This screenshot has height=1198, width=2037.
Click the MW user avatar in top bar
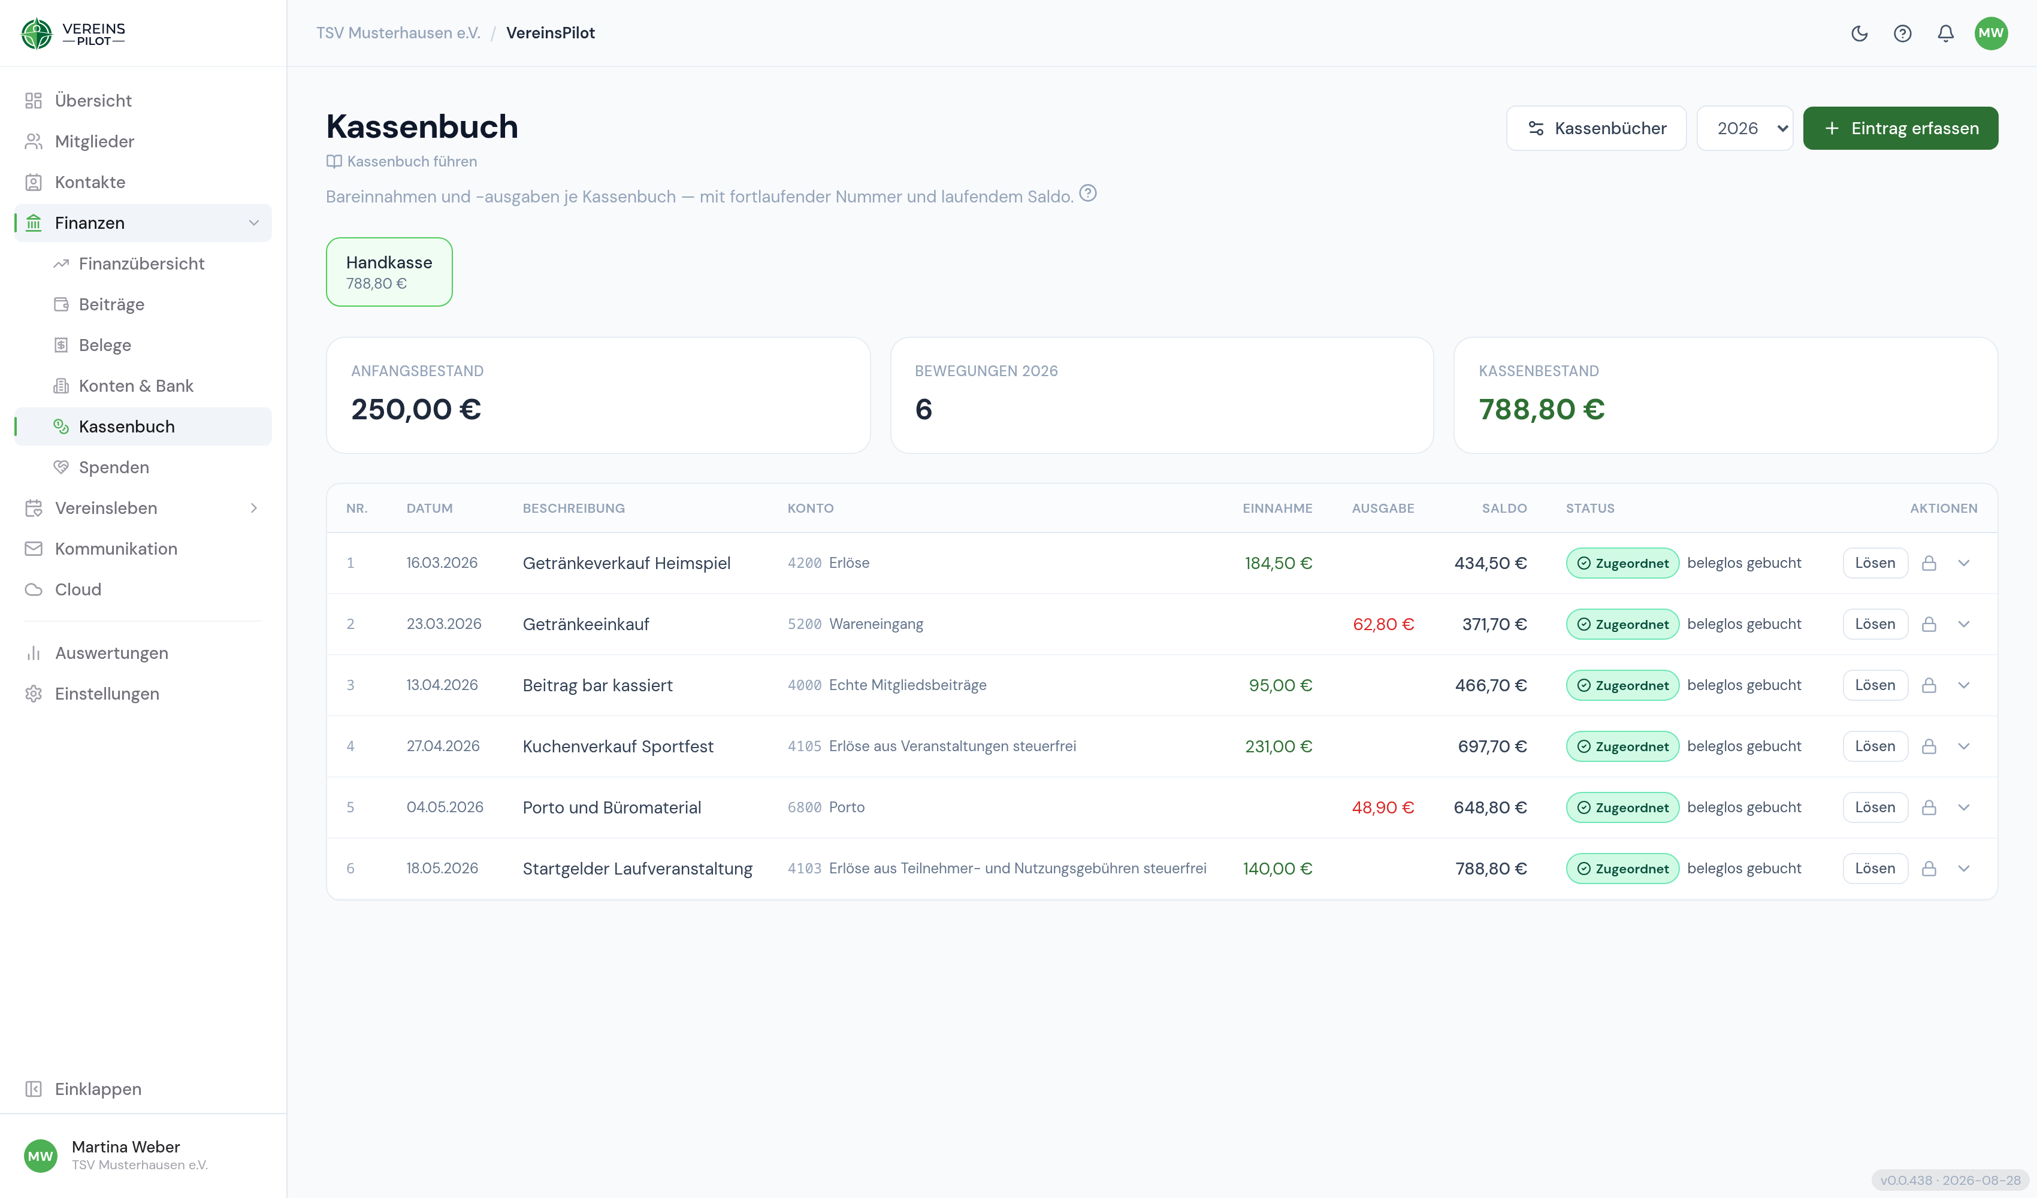(x=1990, y=33)
